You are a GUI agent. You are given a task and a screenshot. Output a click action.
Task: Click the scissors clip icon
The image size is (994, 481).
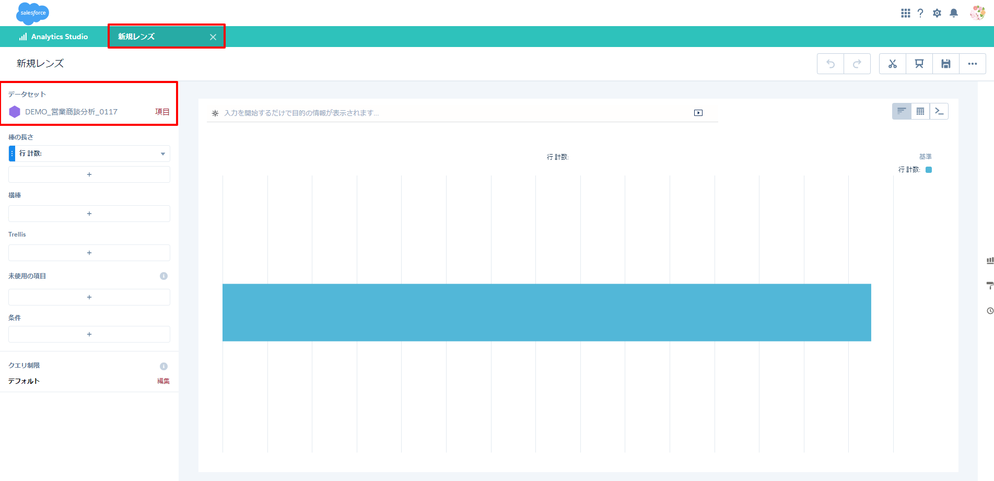coord(893,64)
